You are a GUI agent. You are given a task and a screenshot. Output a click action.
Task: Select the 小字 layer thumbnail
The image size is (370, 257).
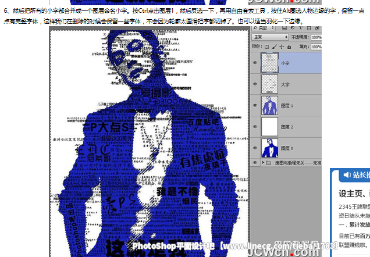[x=269, y=63]
